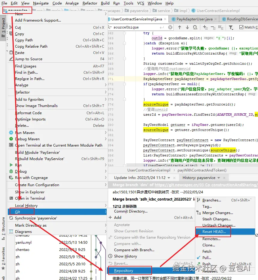The width and height of the screenshot is (258, 280).
Task: Click the Diagrams icon
Action: [11, 232]
